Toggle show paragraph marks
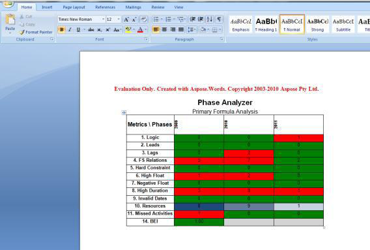 click(220, 19)
